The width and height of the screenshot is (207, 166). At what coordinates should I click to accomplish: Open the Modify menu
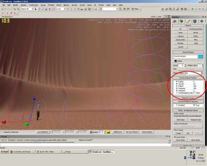coord(16,5)
